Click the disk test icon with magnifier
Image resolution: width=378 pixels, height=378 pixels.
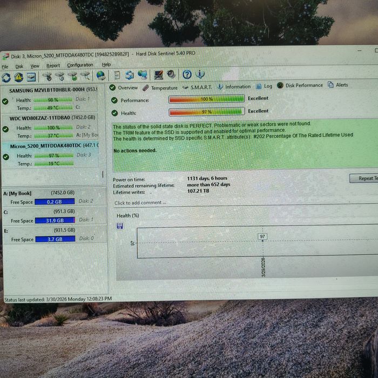85,76
